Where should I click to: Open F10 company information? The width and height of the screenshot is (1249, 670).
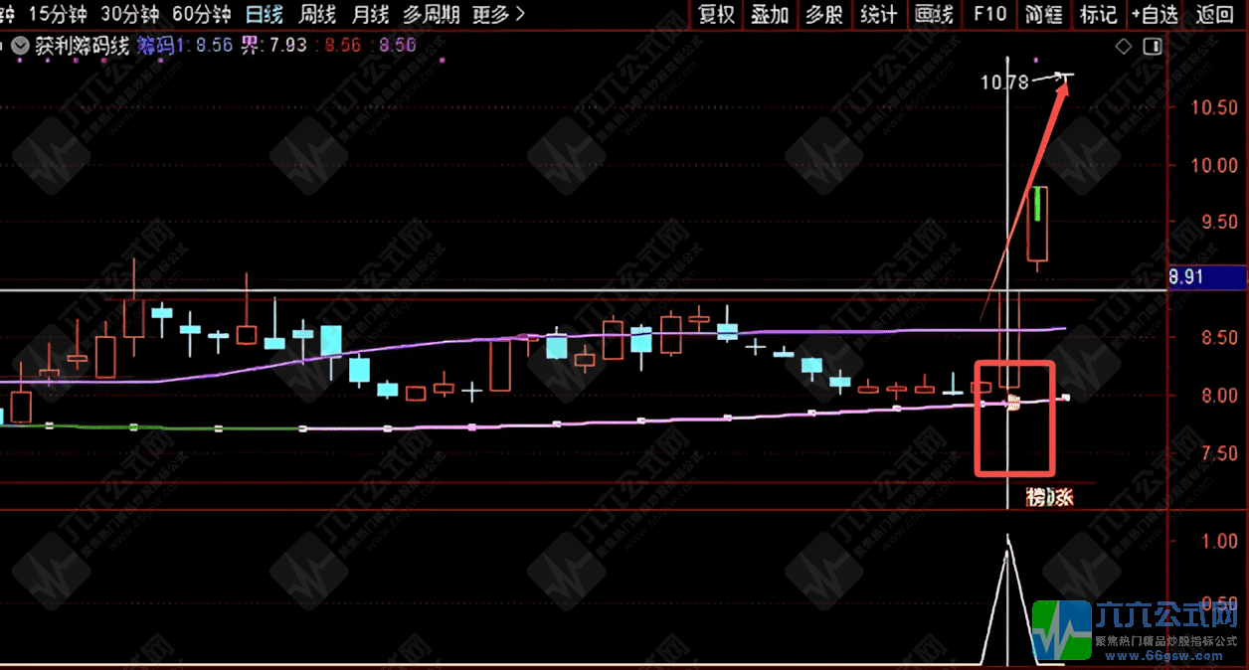click(x=989, y=14)
